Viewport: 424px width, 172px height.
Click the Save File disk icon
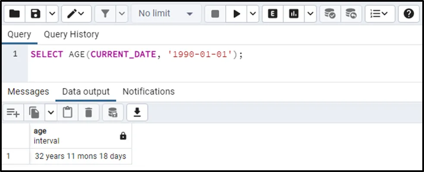[36, 14]
